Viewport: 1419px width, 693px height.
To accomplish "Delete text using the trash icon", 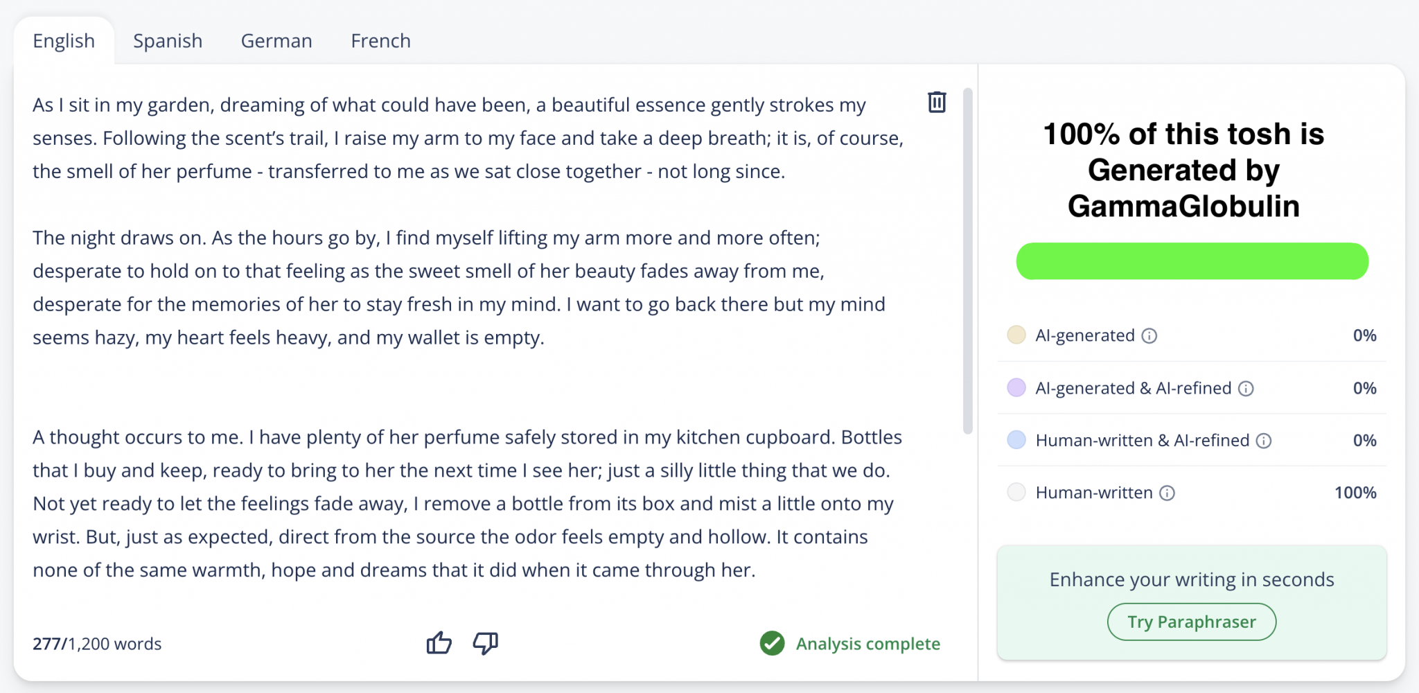I will coord(937,103).
